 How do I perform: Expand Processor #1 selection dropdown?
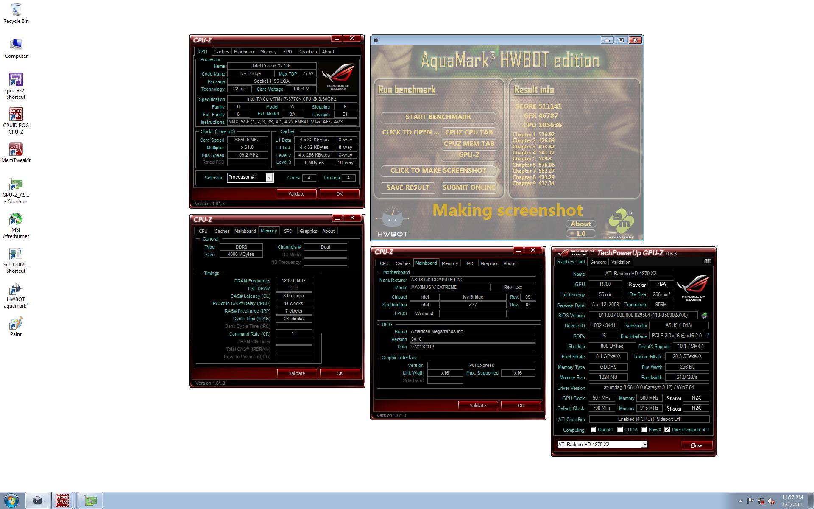pos(269,178)
